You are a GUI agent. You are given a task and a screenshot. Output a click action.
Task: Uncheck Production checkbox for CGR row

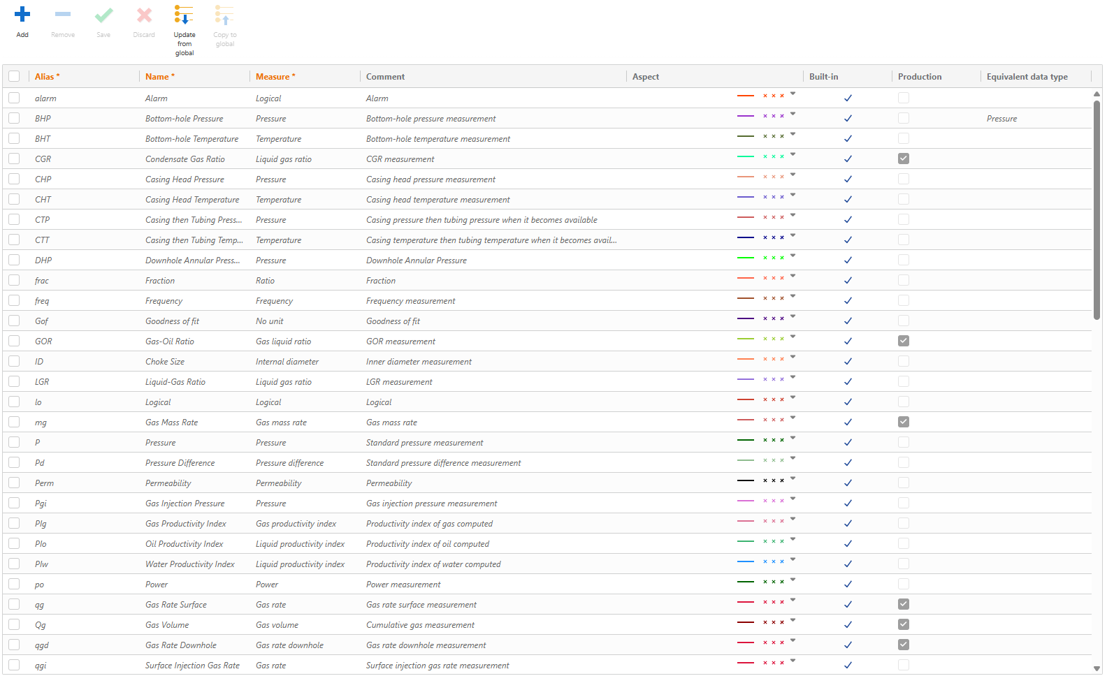click(x=904, y=159)
